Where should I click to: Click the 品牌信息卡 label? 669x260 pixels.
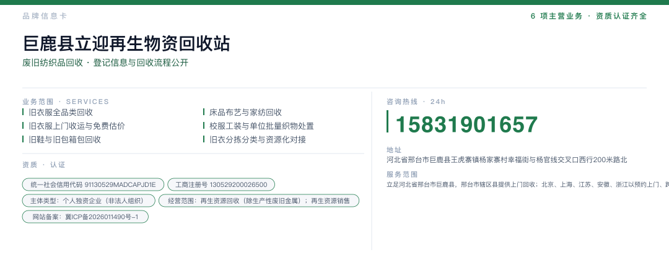coord(45,16)
